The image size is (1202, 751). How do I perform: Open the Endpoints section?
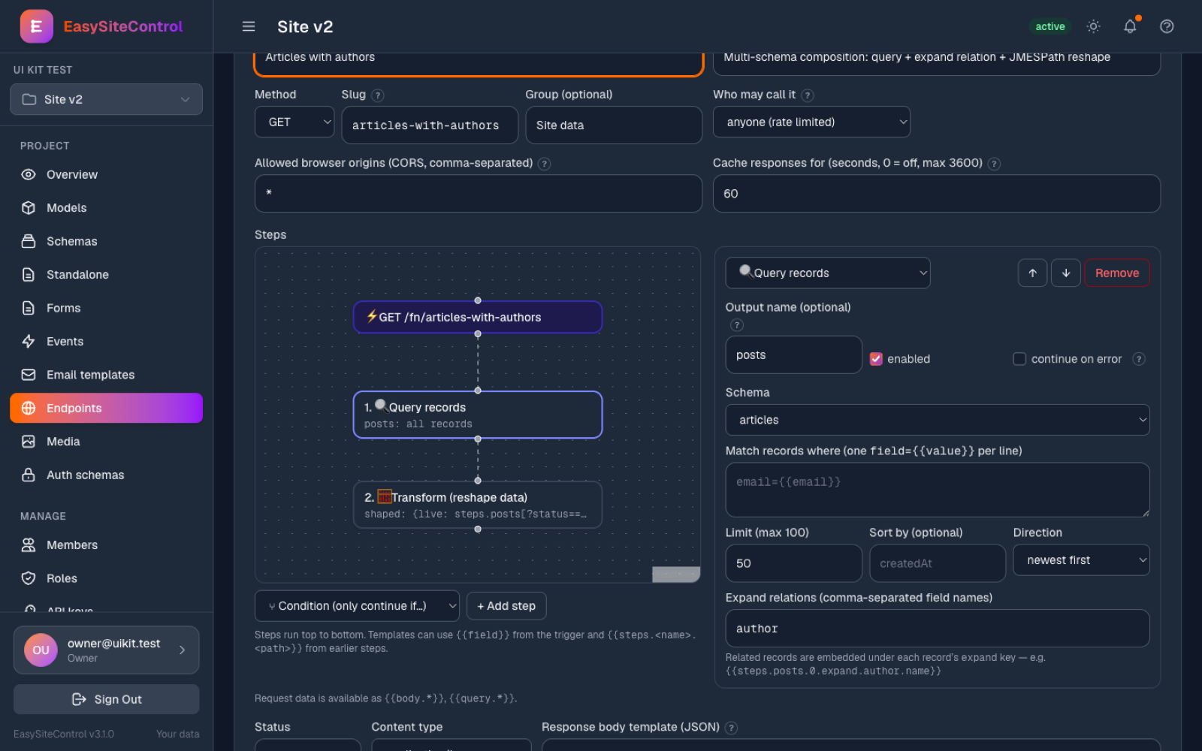[106, 408]
